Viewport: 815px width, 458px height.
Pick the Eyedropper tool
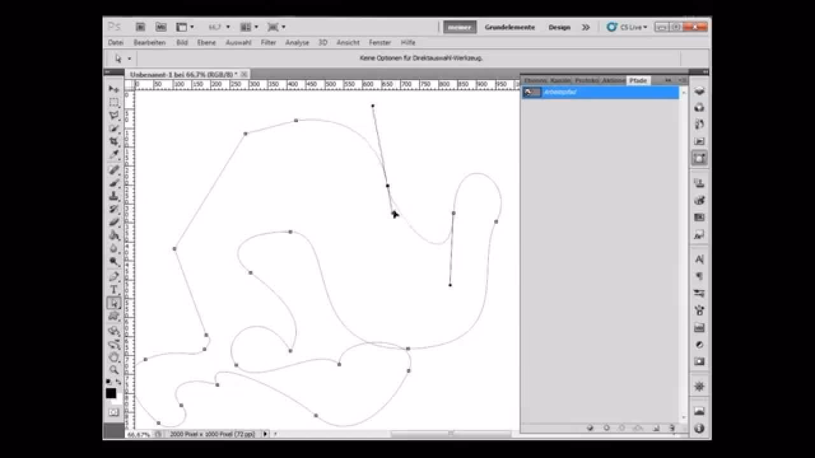pos(114,155)
